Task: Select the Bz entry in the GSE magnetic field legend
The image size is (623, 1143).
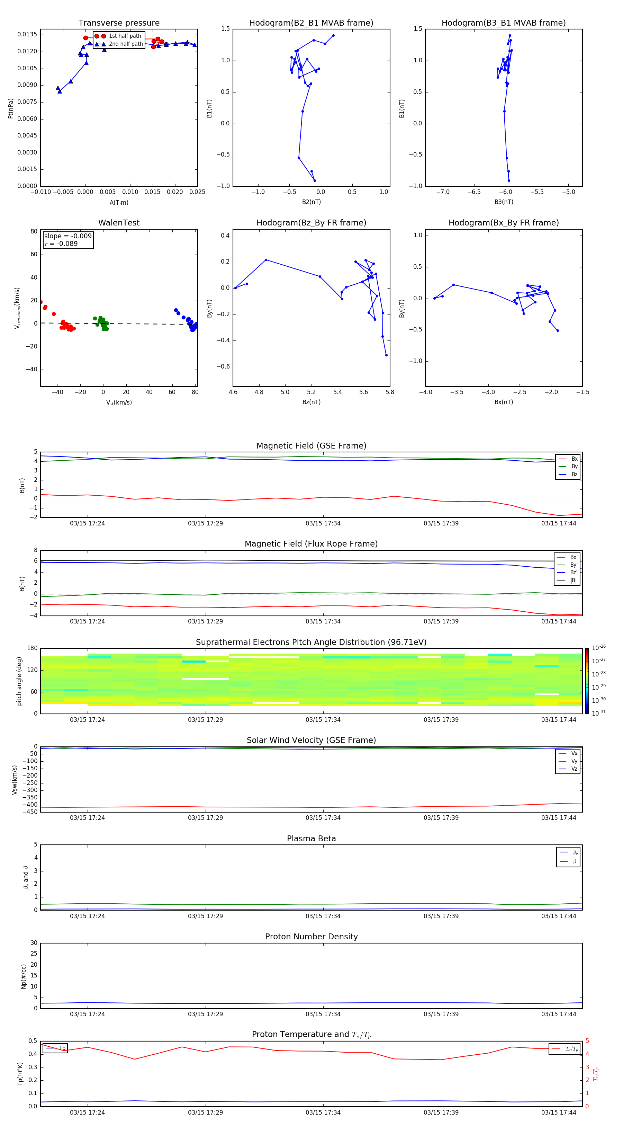Action: tap(568, 474)
